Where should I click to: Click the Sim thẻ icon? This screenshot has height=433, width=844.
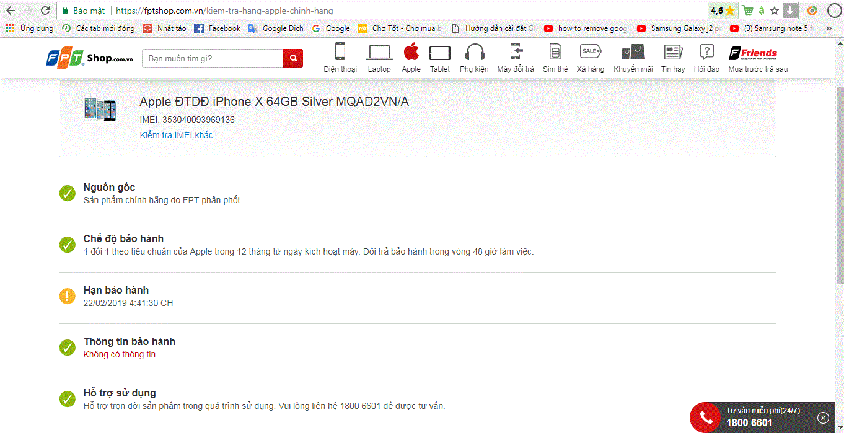pyautogui.click(x=555, y=53)
